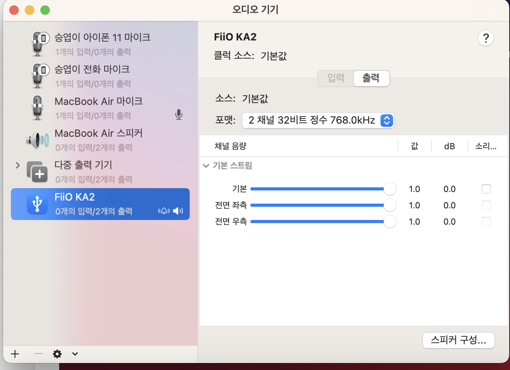The height and width of the screenshot is (370, 510).
Task: Click the yellow minimize window button
Action: 30,10
